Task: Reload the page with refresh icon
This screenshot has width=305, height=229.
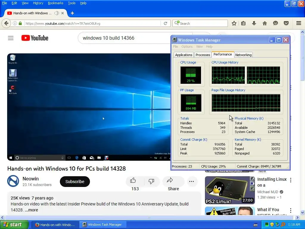Action: tap(166, 23)
